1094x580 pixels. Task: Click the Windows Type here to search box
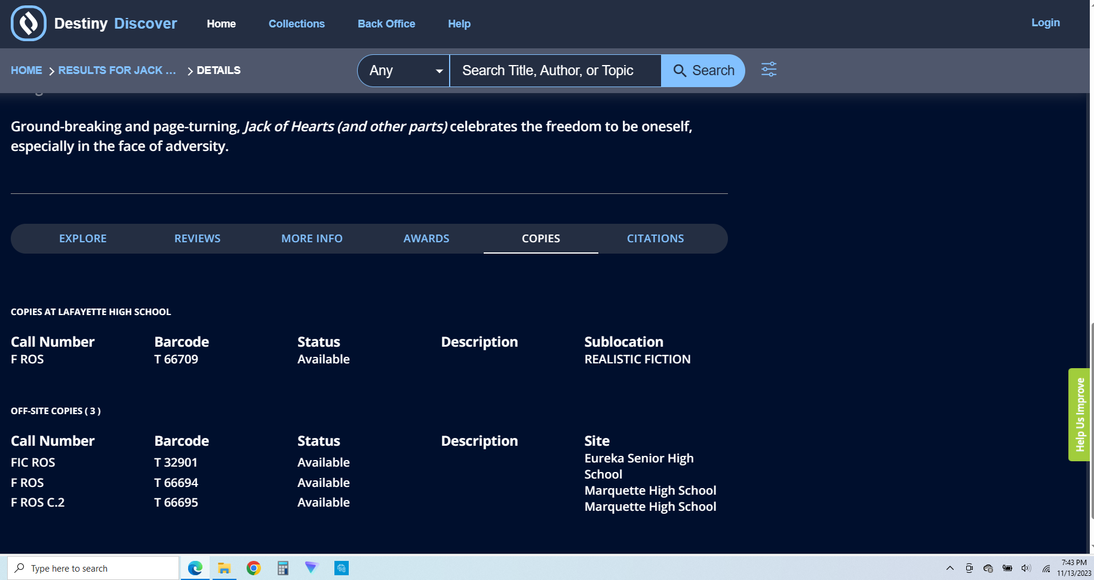pyautogui.click(x=93, y=568)
